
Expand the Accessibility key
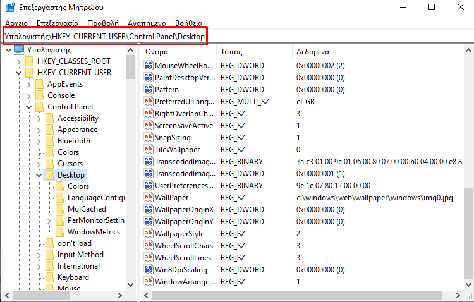[39, 119]
